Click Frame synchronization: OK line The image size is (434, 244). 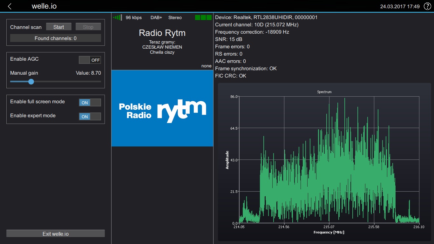(x=246, y=68)
